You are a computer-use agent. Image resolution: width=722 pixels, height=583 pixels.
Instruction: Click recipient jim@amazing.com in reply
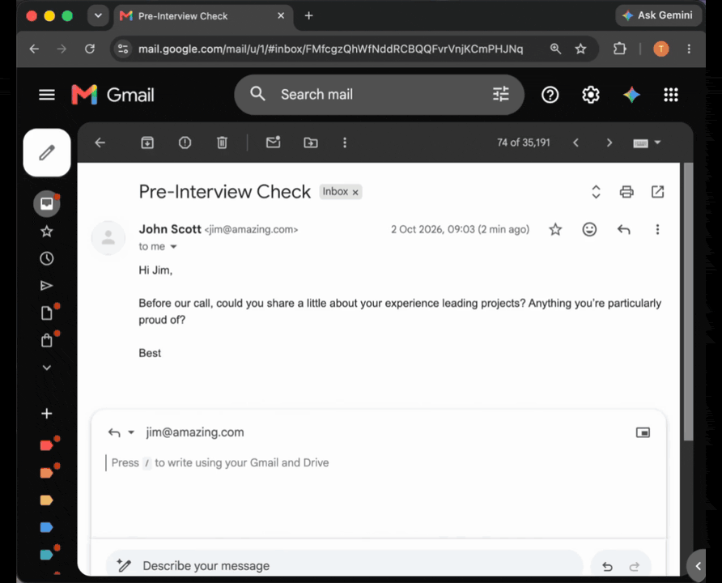[195, 432]
